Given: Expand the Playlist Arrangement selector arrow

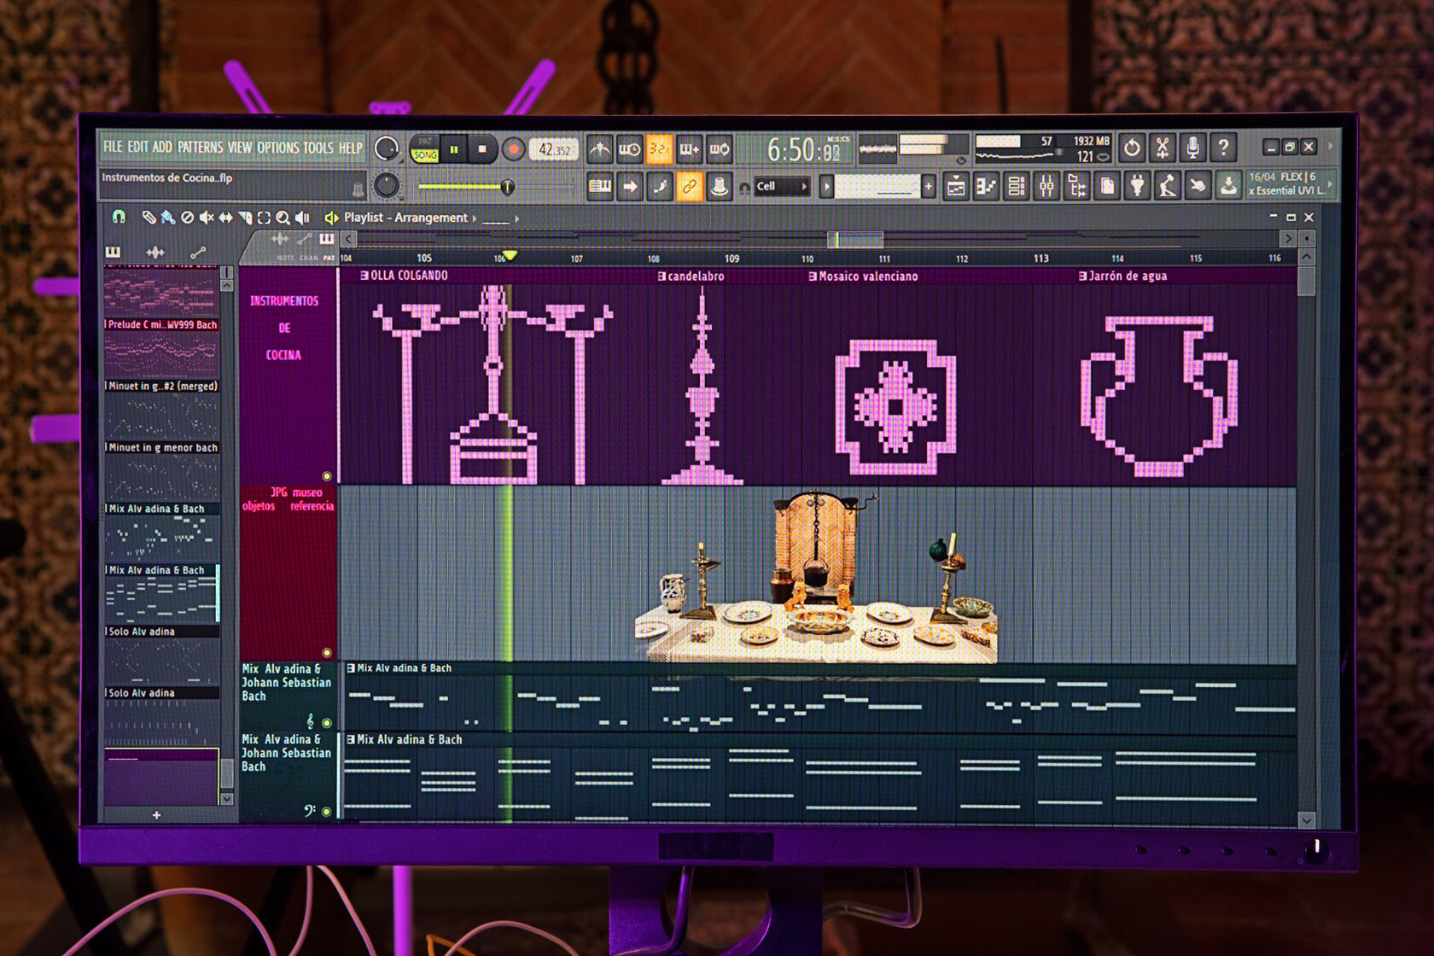Looking at the screenshot, I should [x=475, y=219].
